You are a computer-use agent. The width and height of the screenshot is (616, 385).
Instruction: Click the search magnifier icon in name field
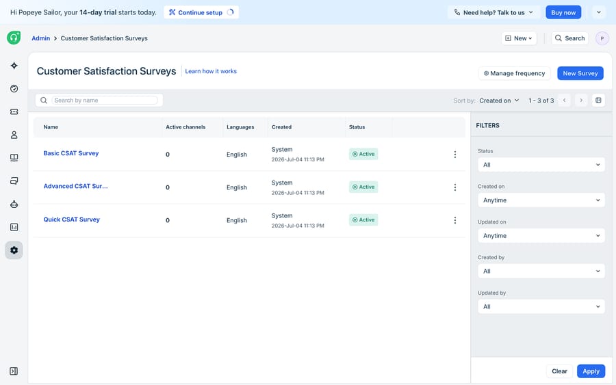tap(44, 101)
